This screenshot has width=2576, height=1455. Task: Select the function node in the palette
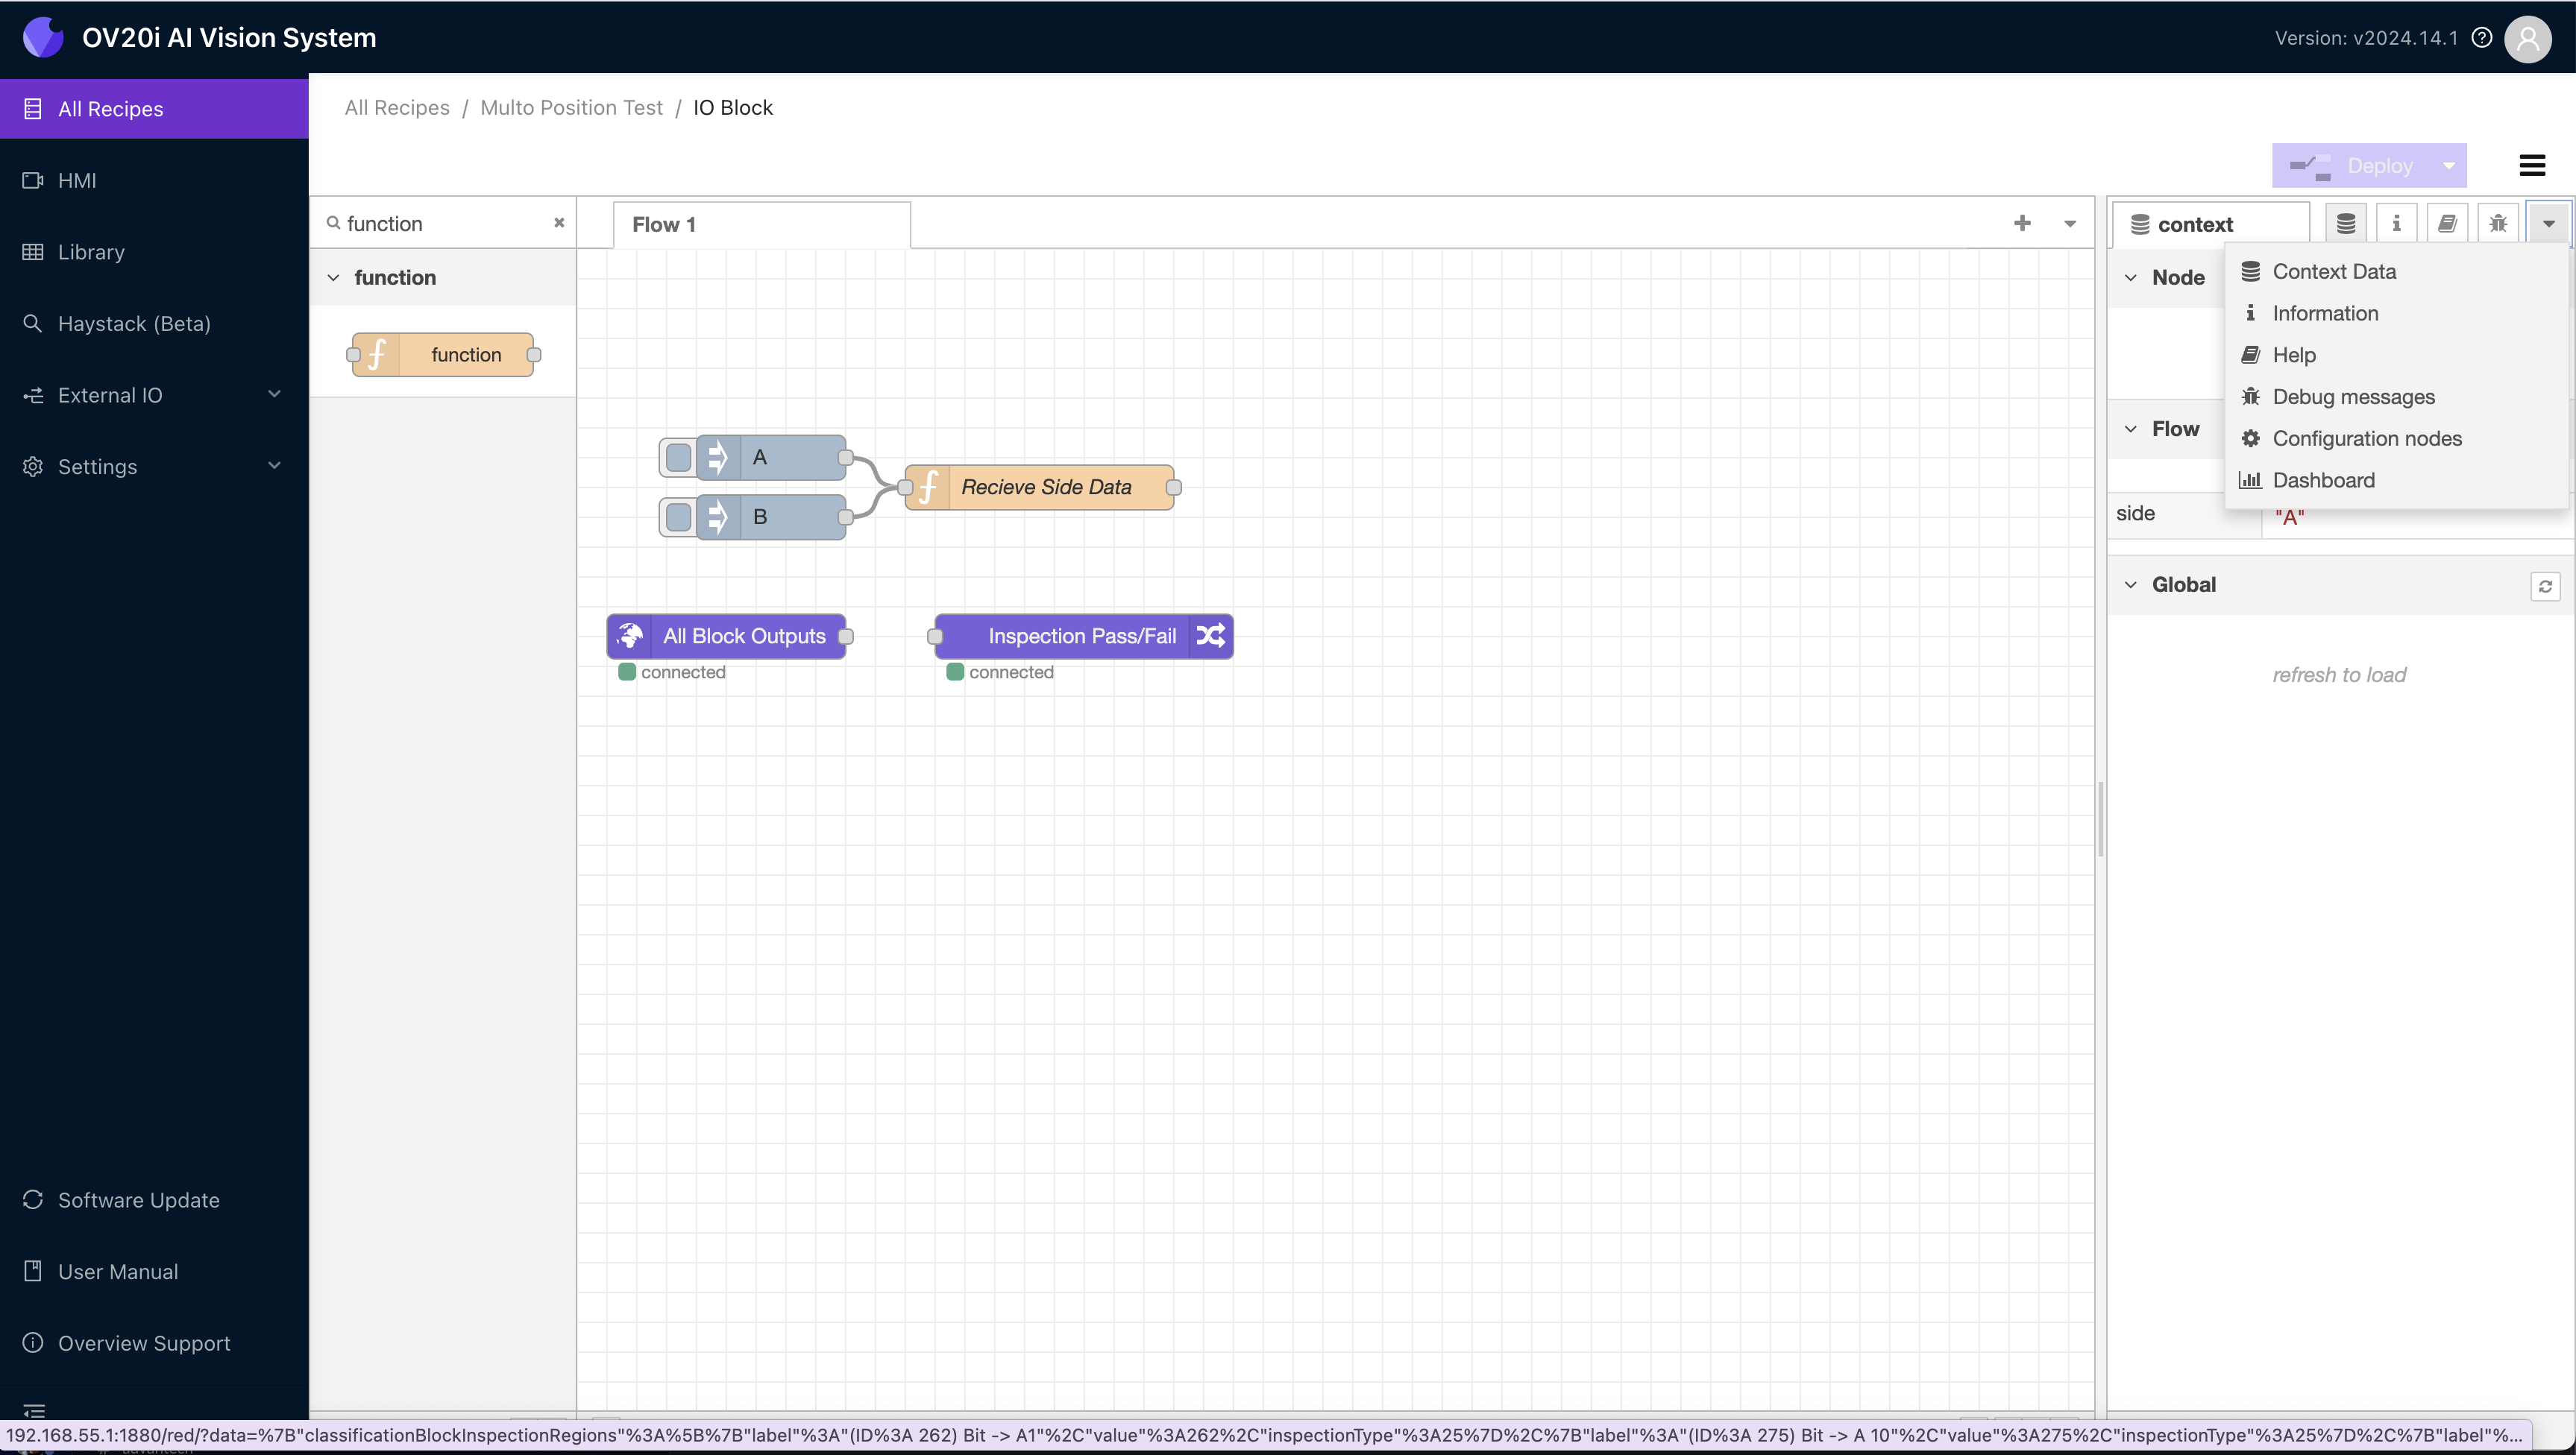point(443,354)
